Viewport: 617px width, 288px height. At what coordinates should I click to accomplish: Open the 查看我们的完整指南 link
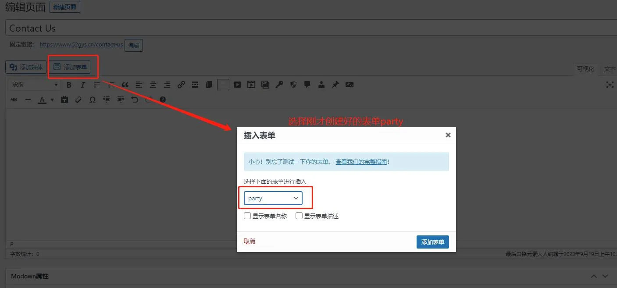[361, 162]
